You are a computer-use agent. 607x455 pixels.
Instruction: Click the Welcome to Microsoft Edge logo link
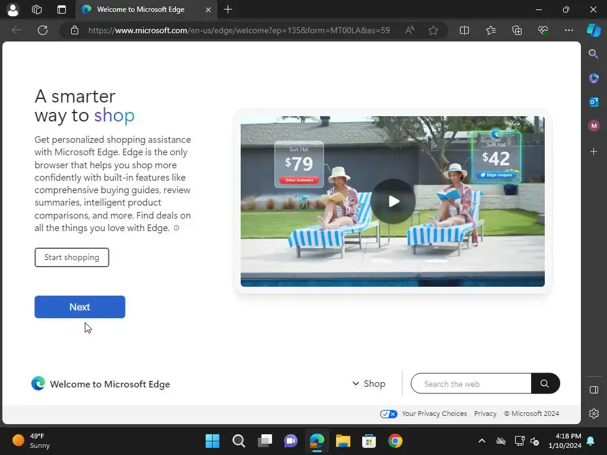point(101,384)
